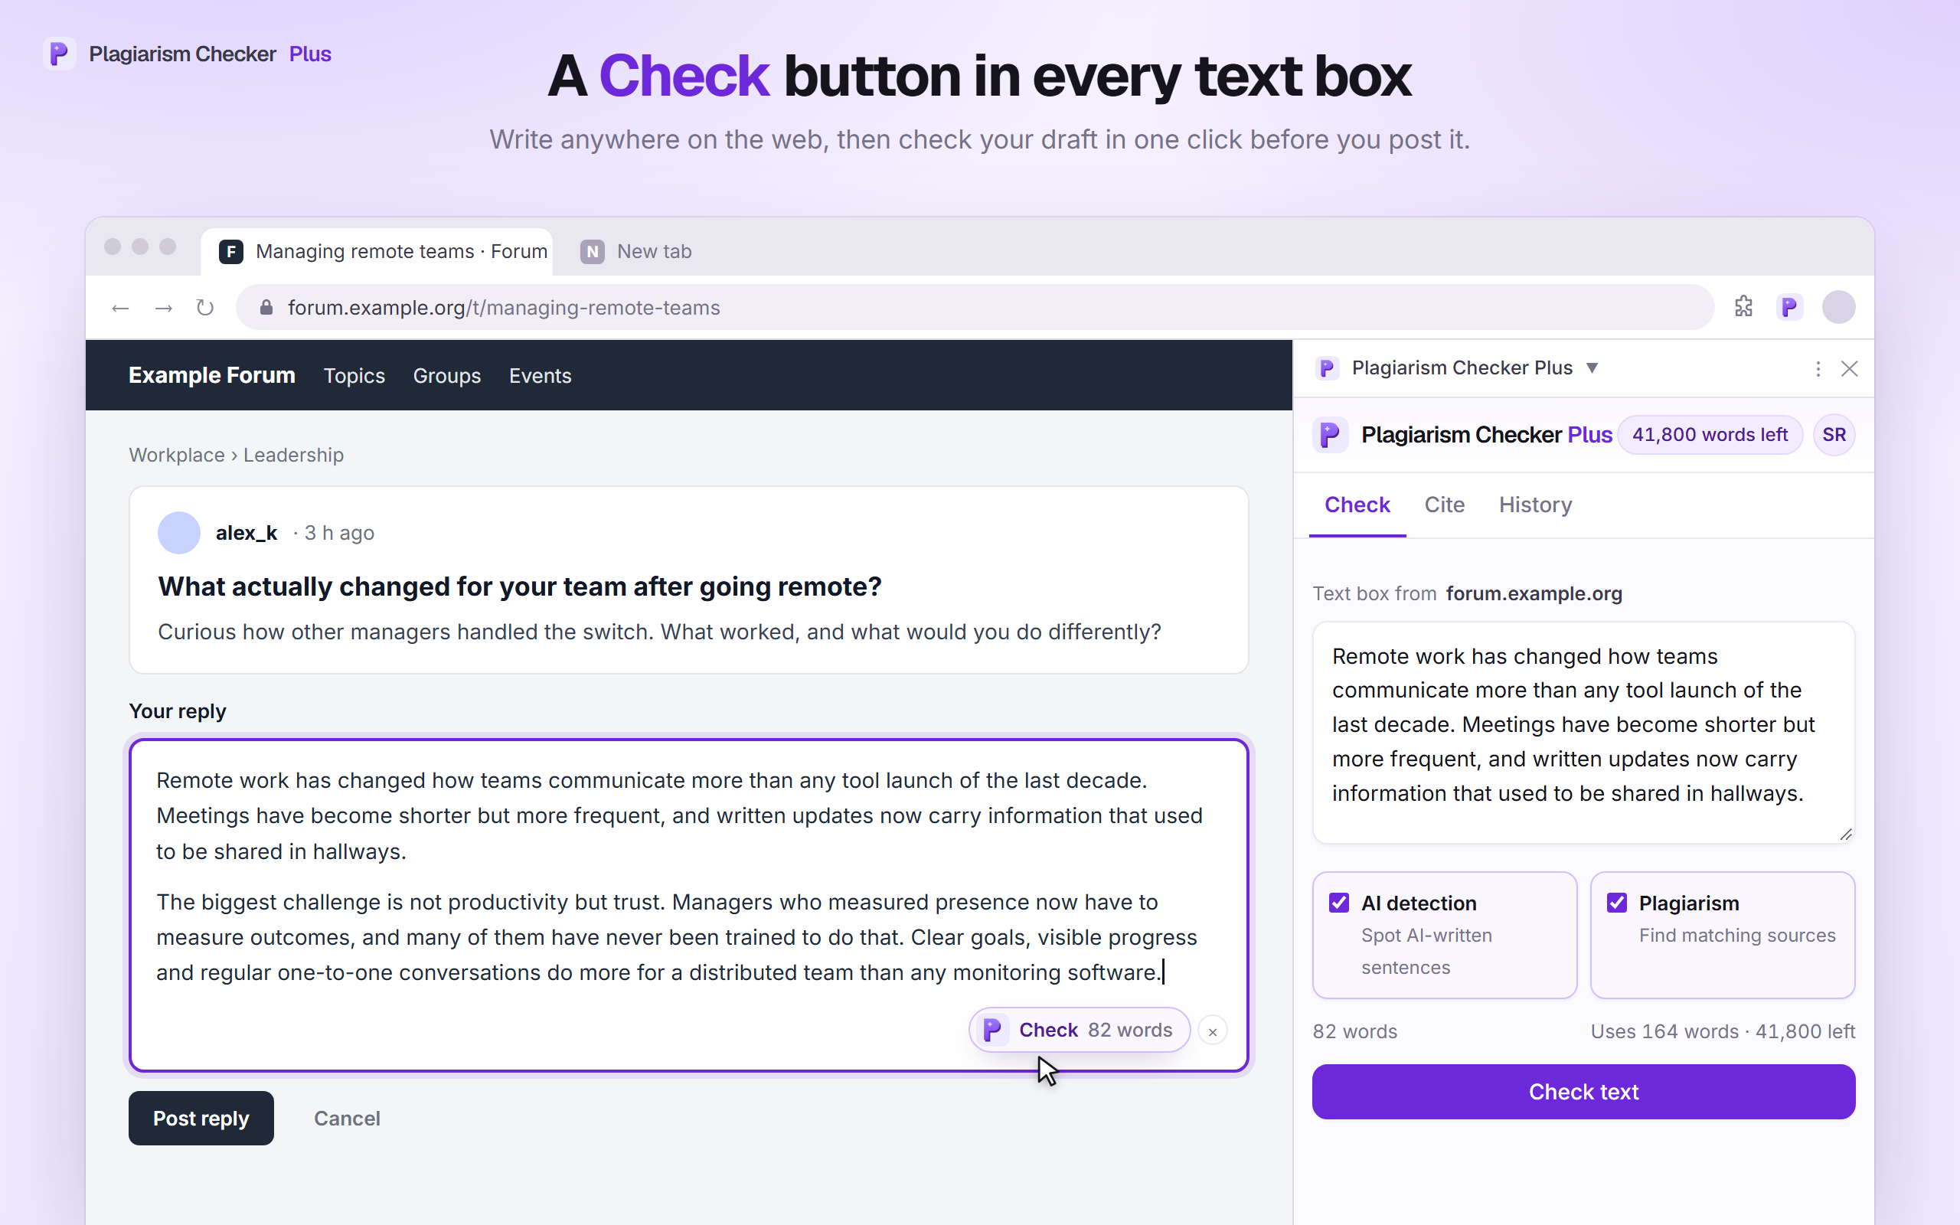The height and width of the screenshot is (1225, 1960).
Task: Click the '82 words' count in side panel
Action: (x=1355, y=1031)
